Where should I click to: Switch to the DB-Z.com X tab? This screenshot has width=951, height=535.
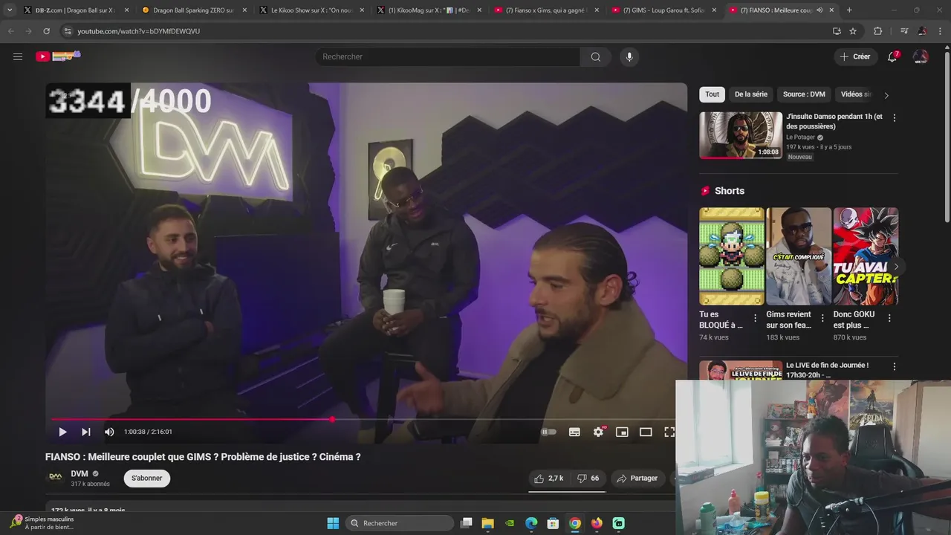point(77,10)
